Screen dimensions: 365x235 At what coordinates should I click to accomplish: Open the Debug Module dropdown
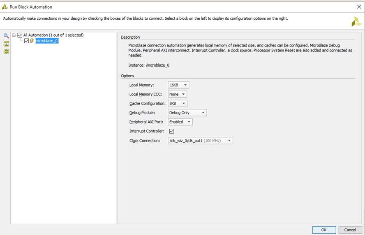click(187, 113)
